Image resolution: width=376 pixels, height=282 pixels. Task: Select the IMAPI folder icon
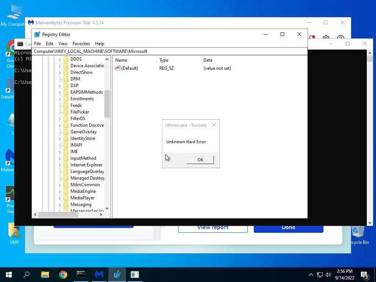[66, 145]
